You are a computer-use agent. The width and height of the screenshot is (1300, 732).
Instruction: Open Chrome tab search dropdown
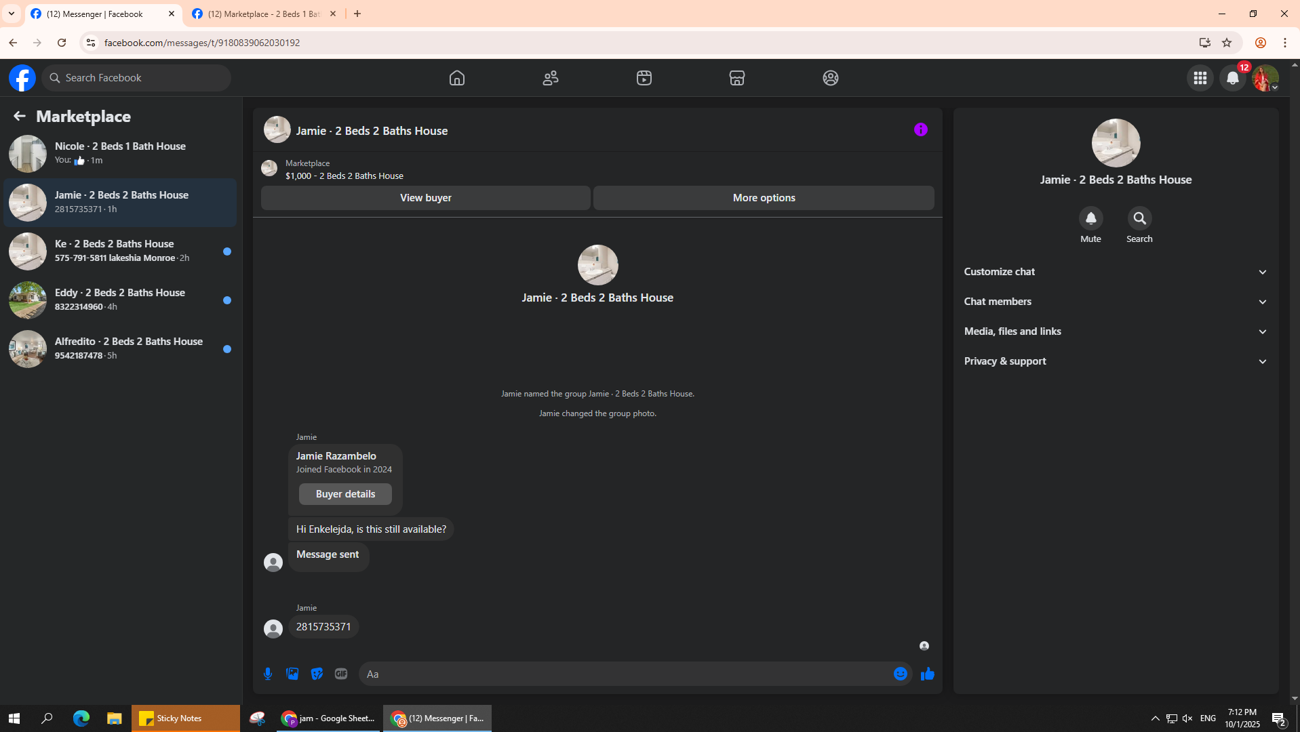click(x=12, y=14)
